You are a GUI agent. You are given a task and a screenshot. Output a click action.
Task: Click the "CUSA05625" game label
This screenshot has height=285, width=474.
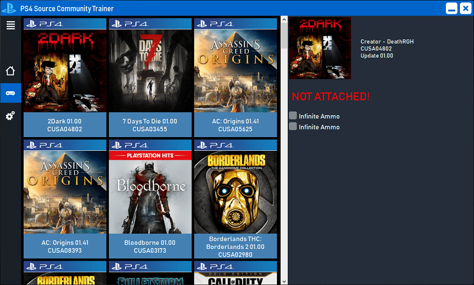(x=235, y=129)
